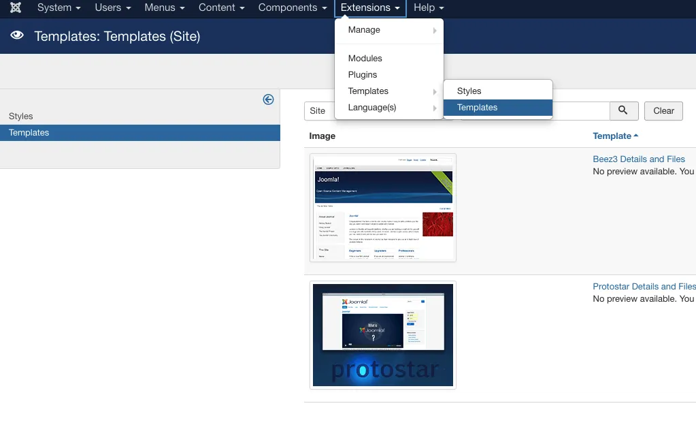This screenshot has height=425, width=696.
Task: Click the eye icon beside page title
Action: 18,36
